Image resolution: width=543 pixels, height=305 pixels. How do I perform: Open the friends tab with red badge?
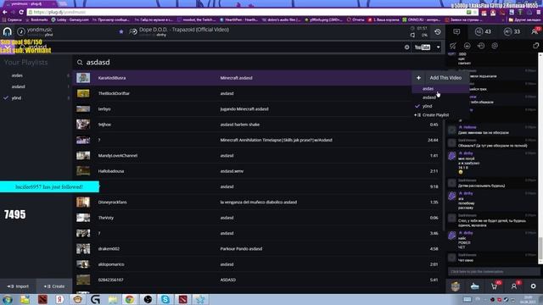tap(535, 31)
